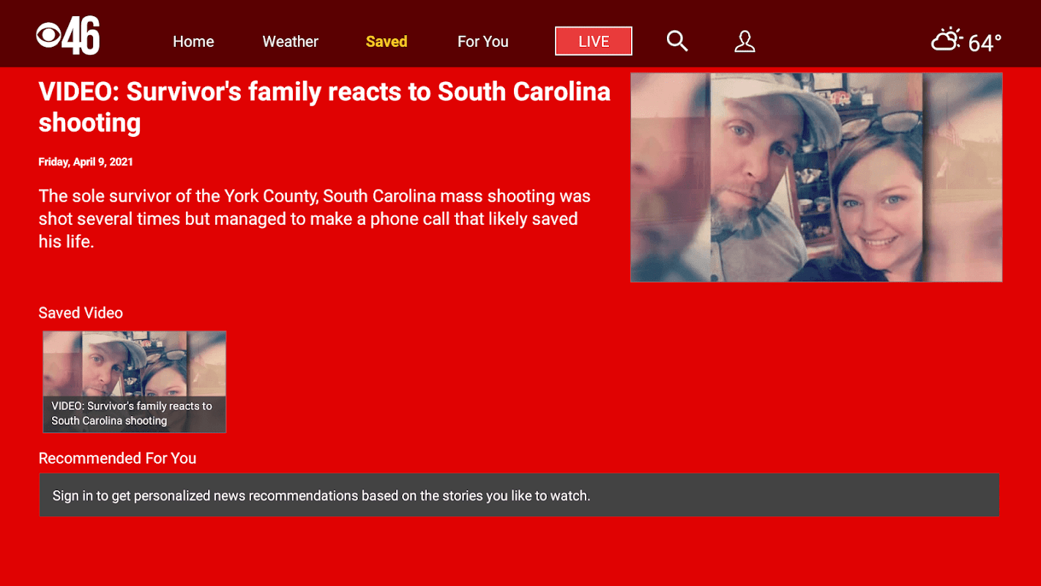
Task: Click the large featured video image
Action: click(x=816, y=177)
